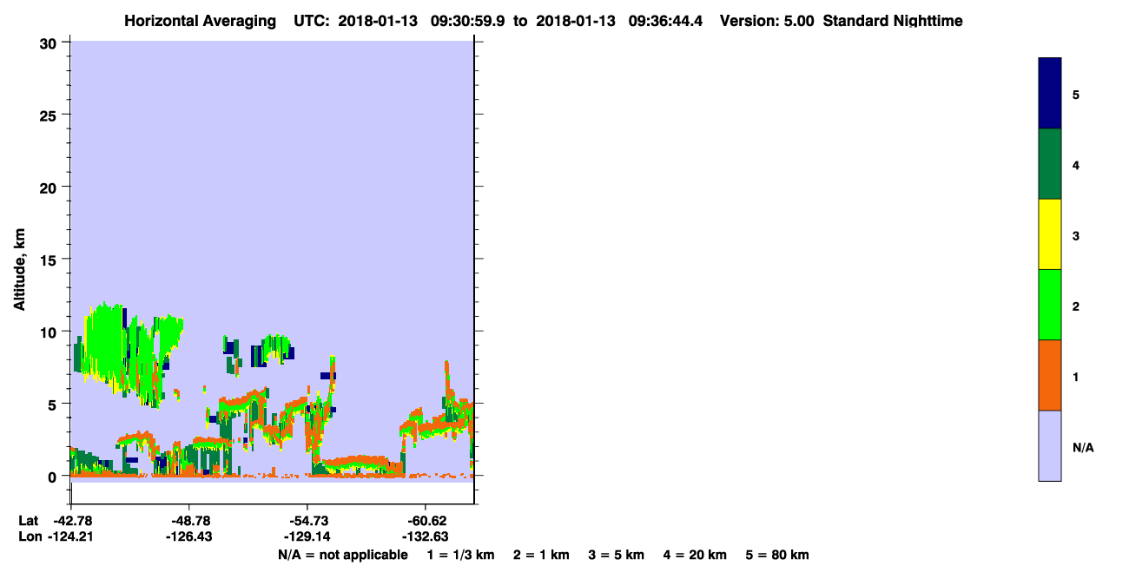Click the orange colorbar segment labeled 1

(x=1049, y=375)
